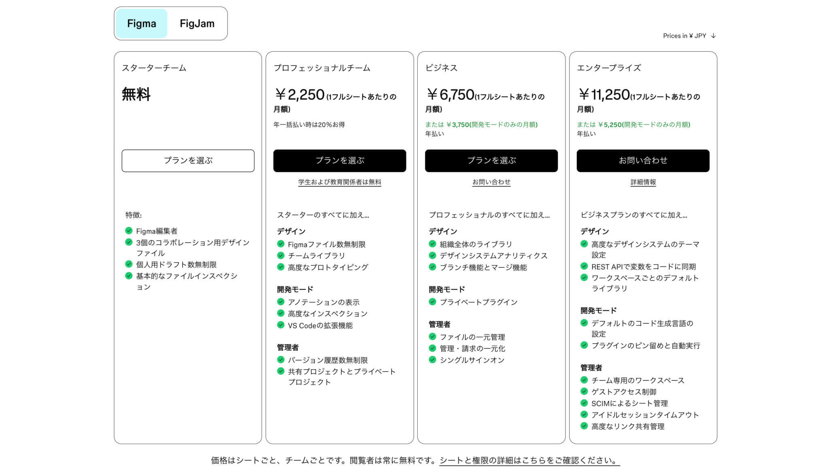The height and width of the screenshot is (472, 829).
Task: Click the check icon beside 管理・請求の一元化
Action: pos(432,348)
